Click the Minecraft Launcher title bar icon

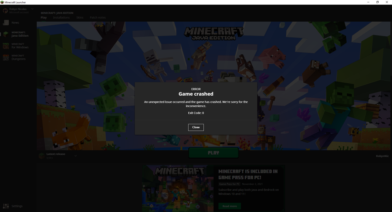click(x=2, y=2)
